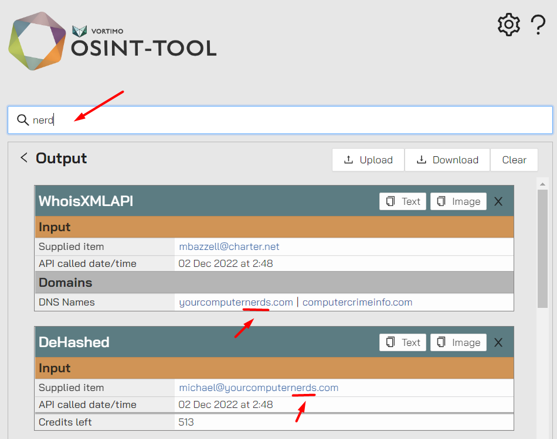Viewport: 557px width, 439px height.
Task: Select the Credits left value 513
Action: 186,422
